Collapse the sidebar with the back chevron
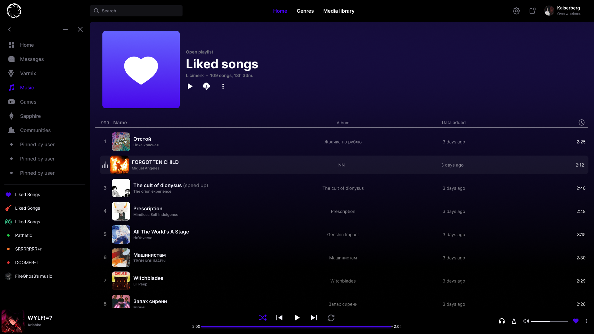Screen dimensions: 594x334 (10, 29)
